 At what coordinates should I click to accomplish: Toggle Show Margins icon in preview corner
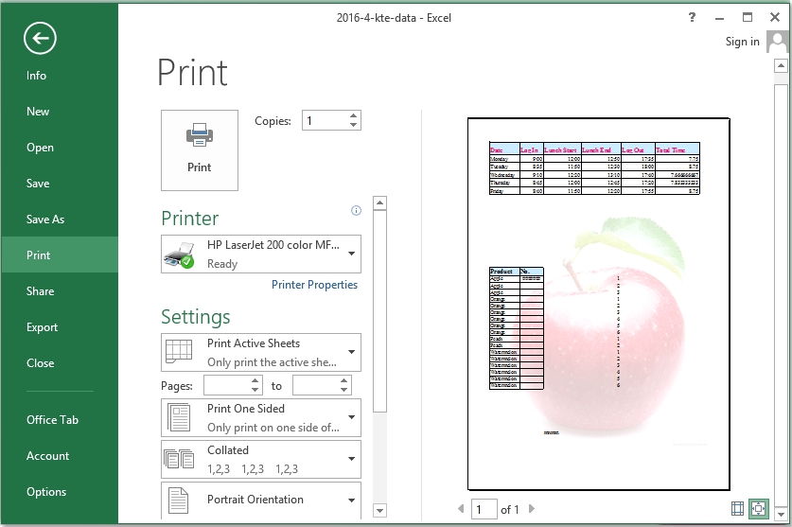point(737,509)
